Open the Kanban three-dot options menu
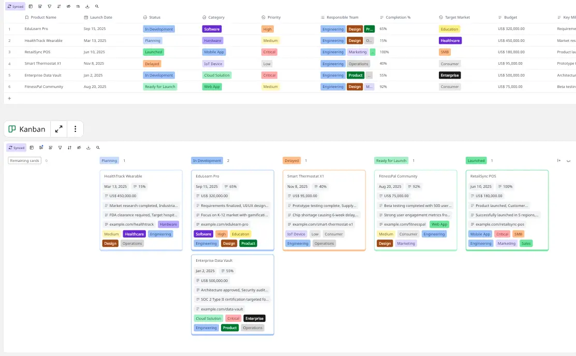The height and width of the screenshot is (356, 576). [x=76, y=129]
